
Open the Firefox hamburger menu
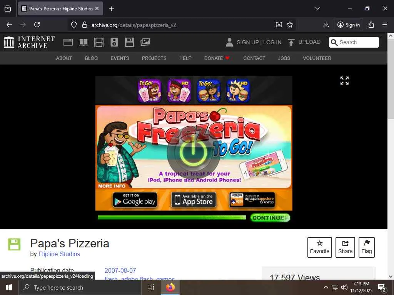pos(385,25)
